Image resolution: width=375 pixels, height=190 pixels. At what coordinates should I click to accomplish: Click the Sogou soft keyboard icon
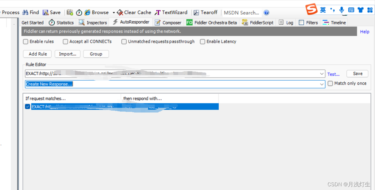(x=351, y=10)
